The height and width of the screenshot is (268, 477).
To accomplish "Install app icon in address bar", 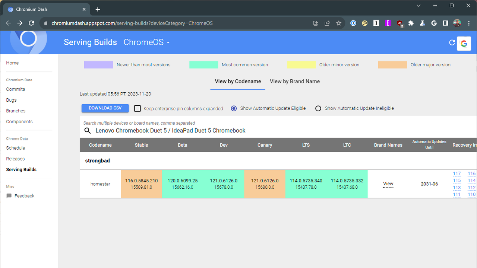I will pos(316,23).
